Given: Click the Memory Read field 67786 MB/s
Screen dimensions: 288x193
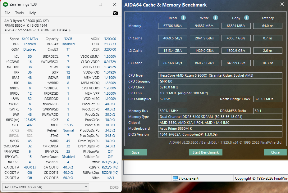Looking at the screenshot, I should point(173,26).
